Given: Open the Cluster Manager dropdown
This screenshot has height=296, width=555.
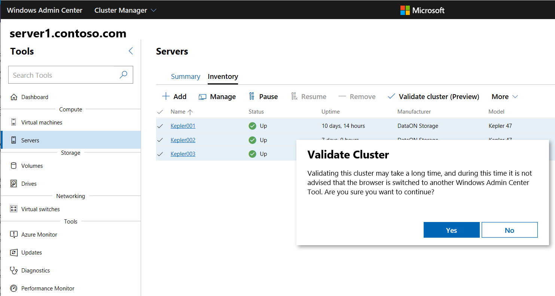Looking at the screenshot, I should 125,10.
